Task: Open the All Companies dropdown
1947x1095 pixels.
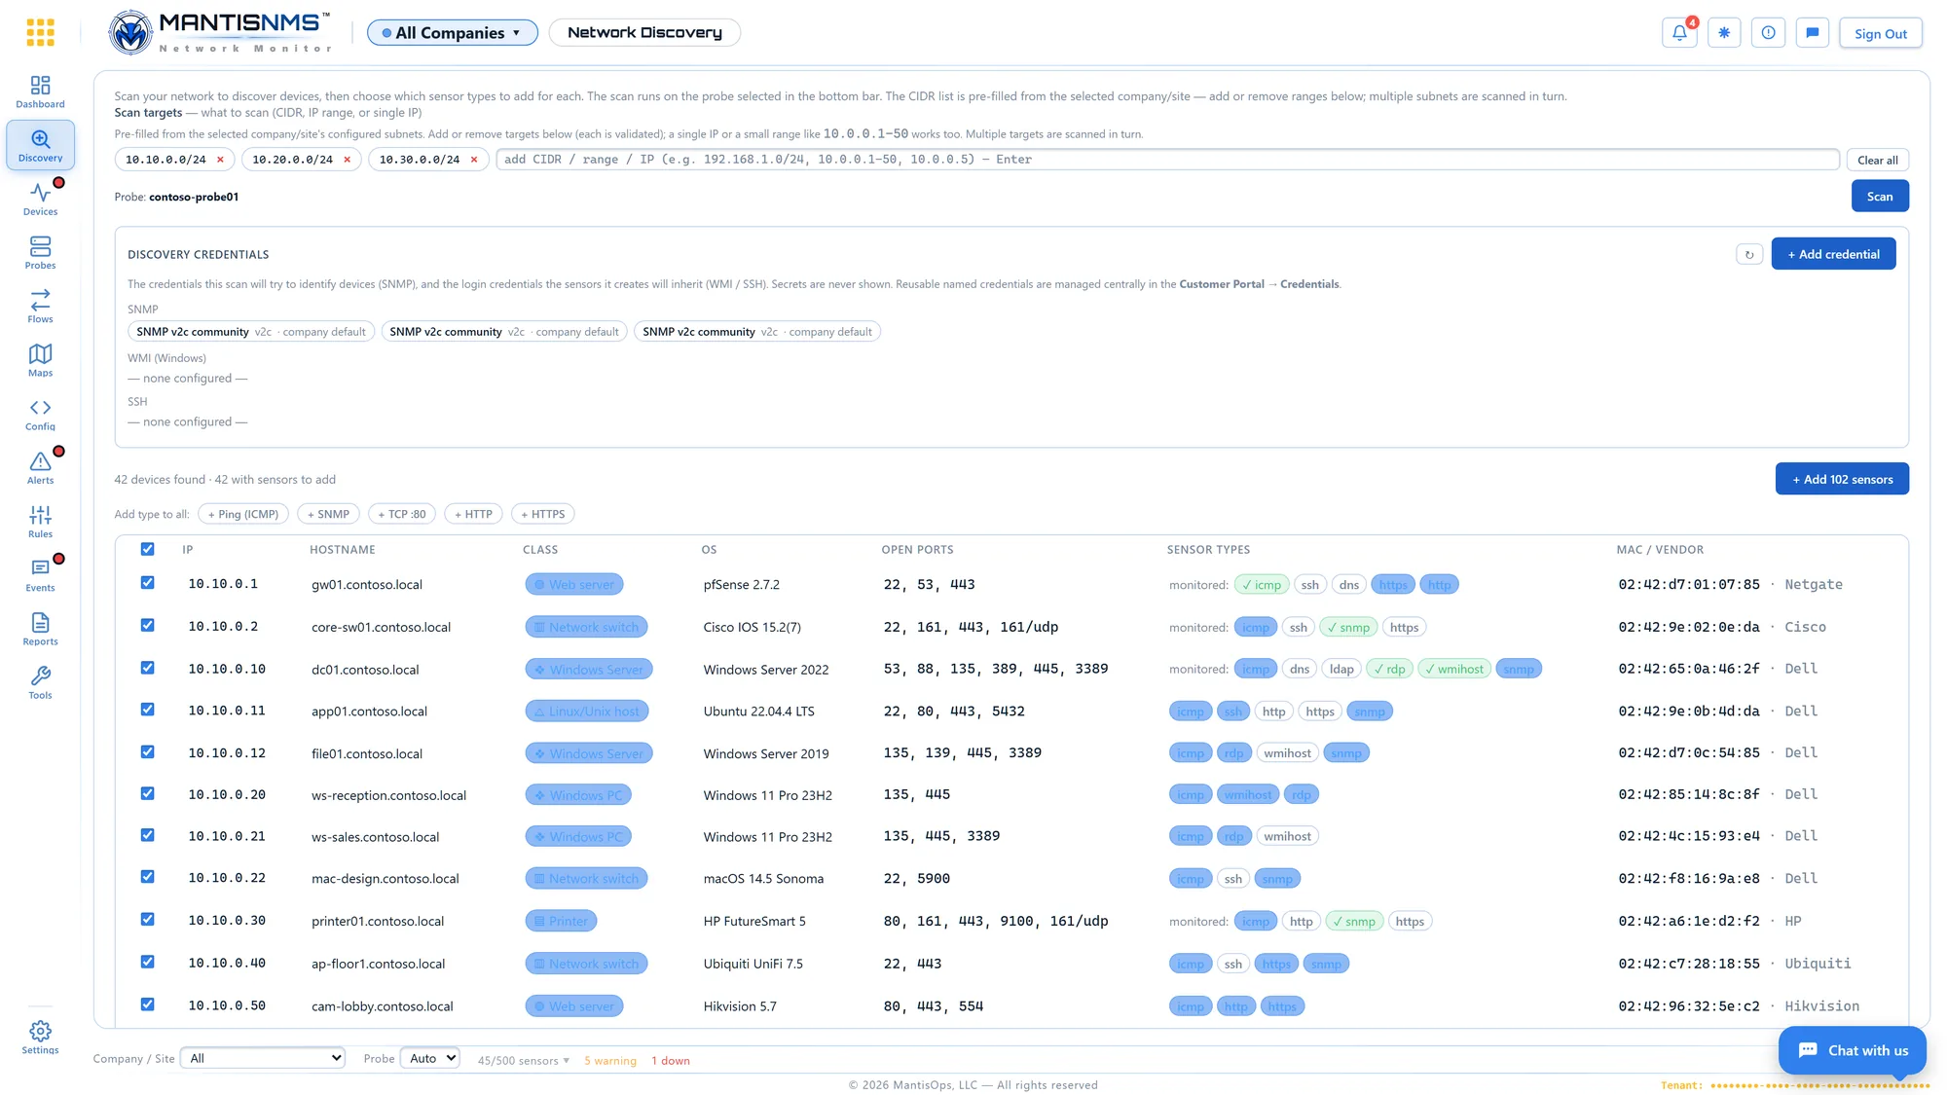Action: tap(452, 32)
